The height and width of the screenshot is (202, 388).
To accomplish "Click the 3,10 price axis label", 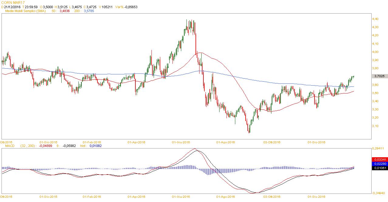I will click(375, 126).
